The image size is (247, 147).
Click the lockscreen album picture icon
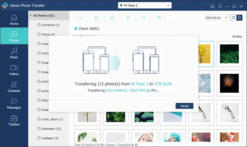pyautogui.click(x=39, y=129)
